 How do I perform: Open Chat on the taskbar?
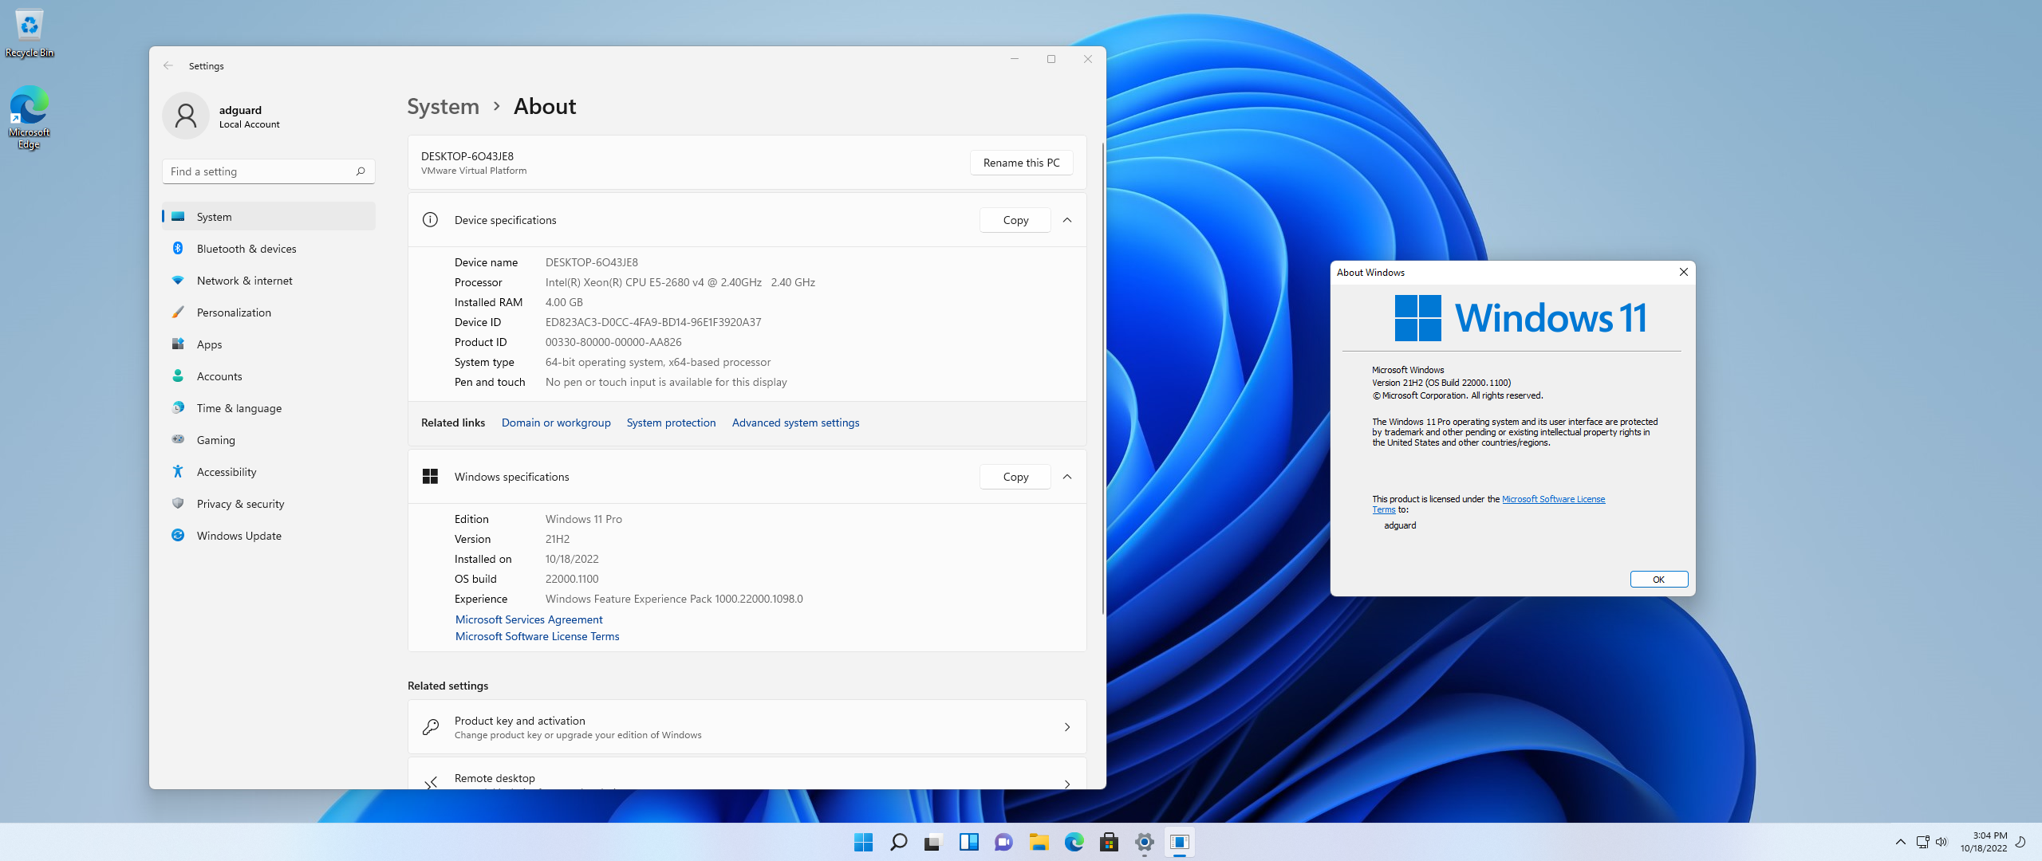(x=1003, y=842)
